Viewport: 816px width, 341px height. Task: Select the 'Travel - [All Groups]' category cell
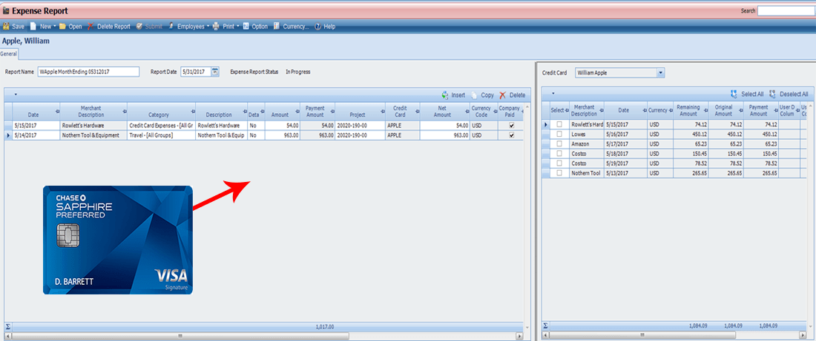(x=161, y=135)
